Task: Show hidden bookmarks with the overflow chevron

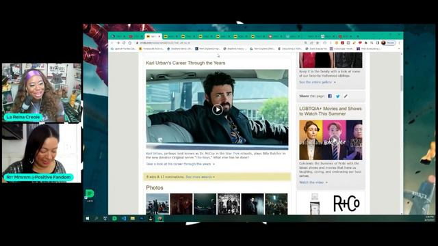Action: 399,49
